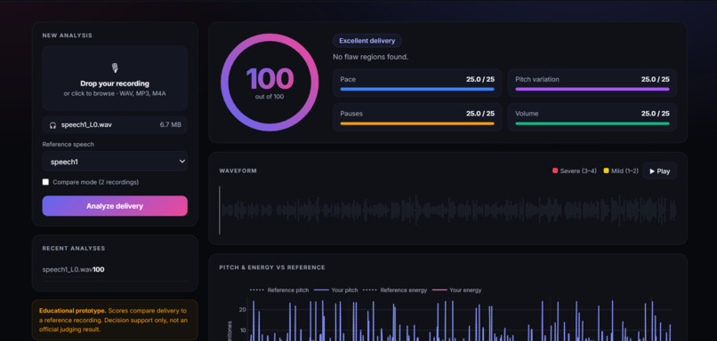Screen dimensions: 717x341
Task: Click the WAVEFORM section heading
Action: tap(238, 170)
